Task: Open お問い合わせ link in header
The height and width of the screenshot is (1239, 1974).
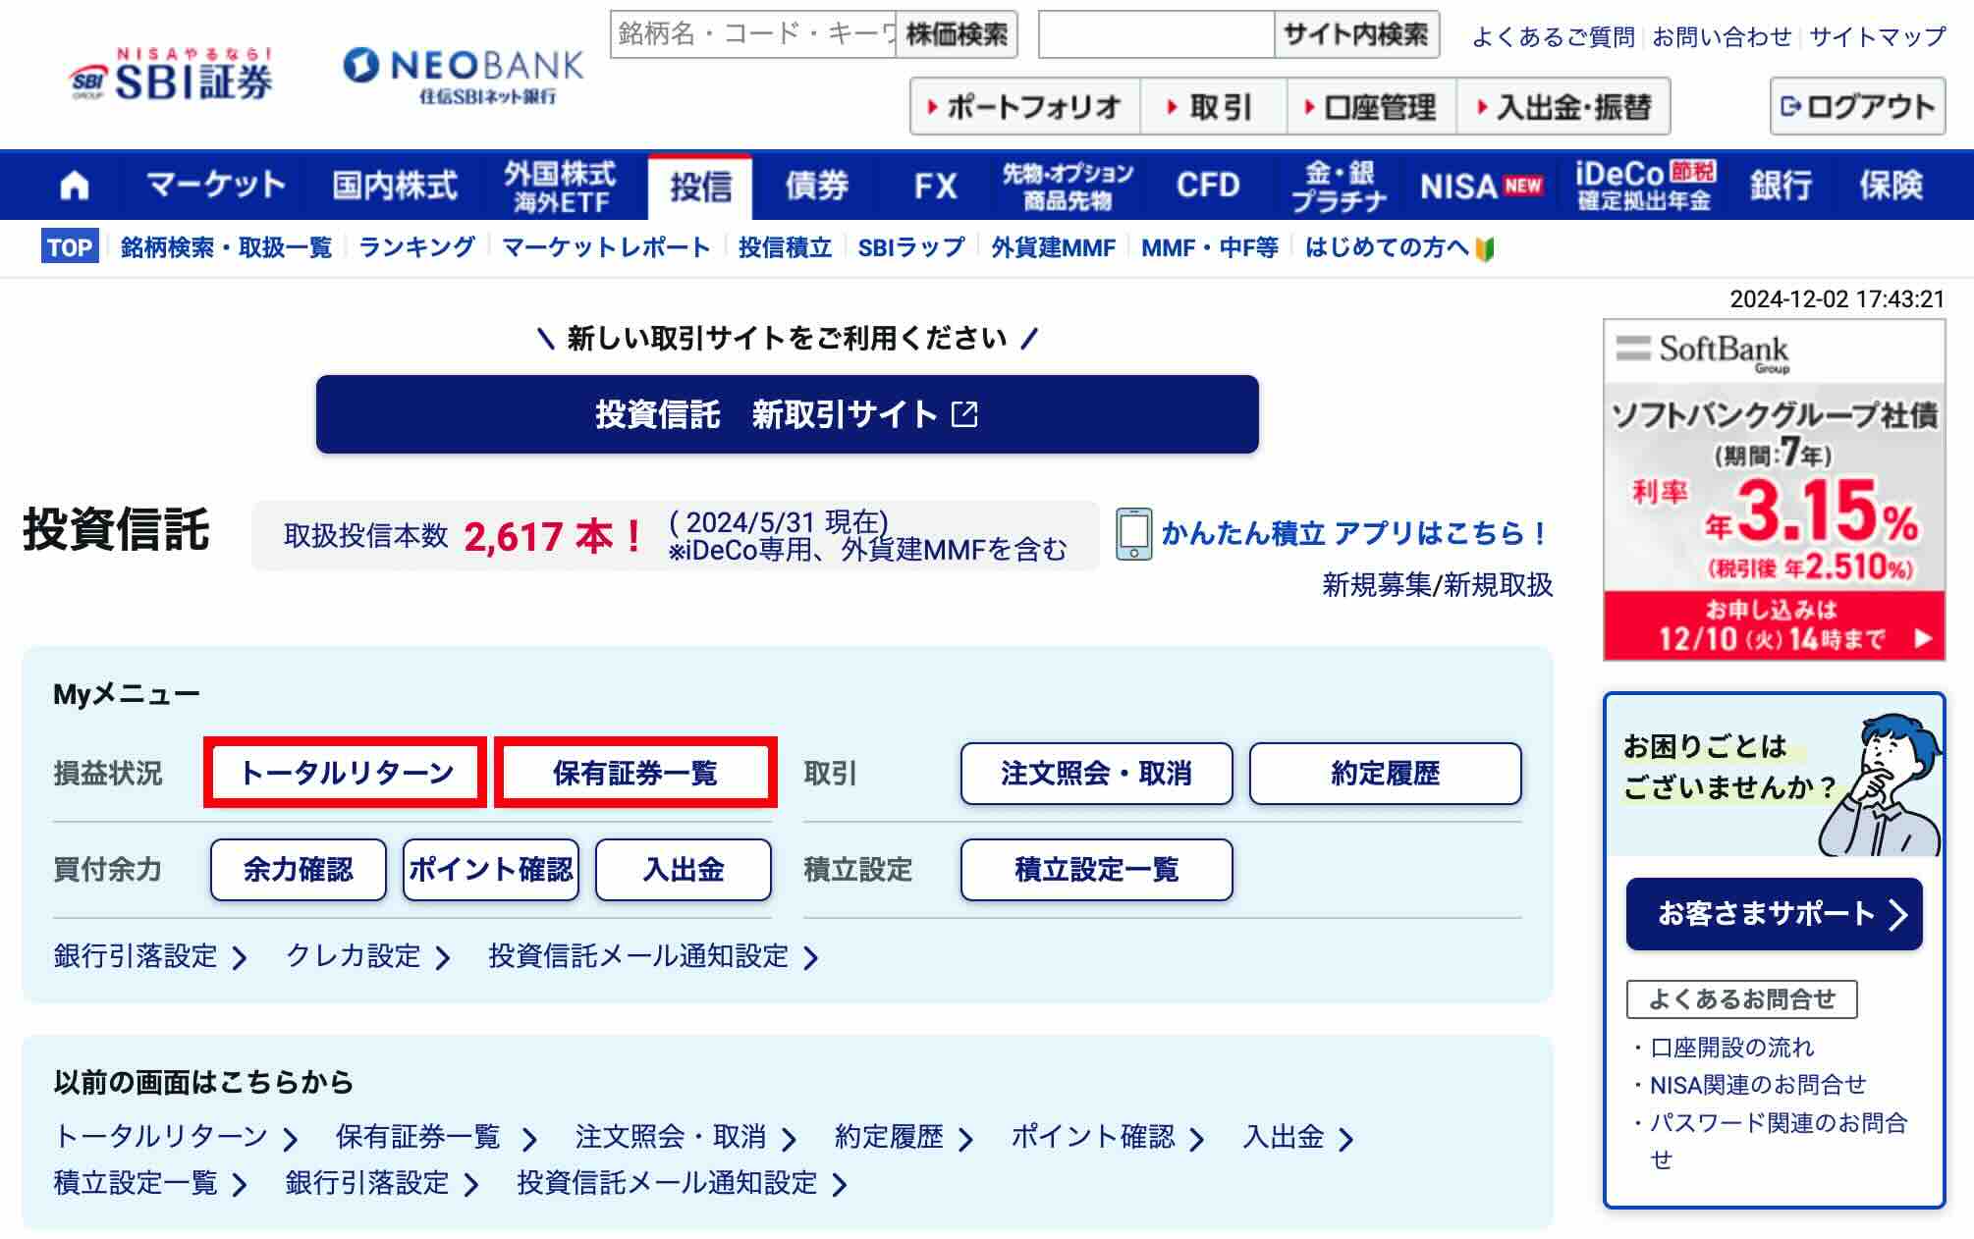Action: point(1722,37)
